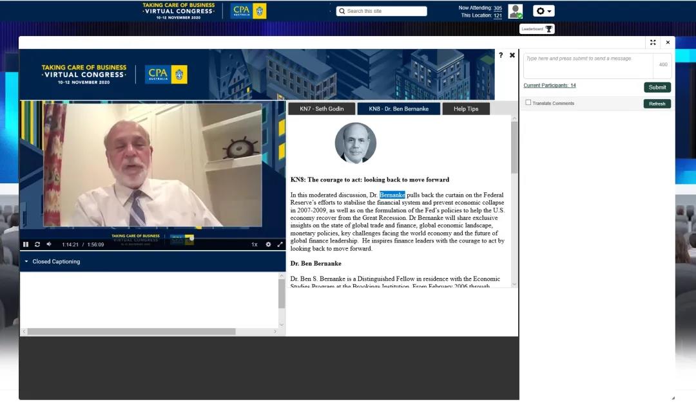
Task: Click the highlighted word "Bernanke"
Action: point(392,195)
